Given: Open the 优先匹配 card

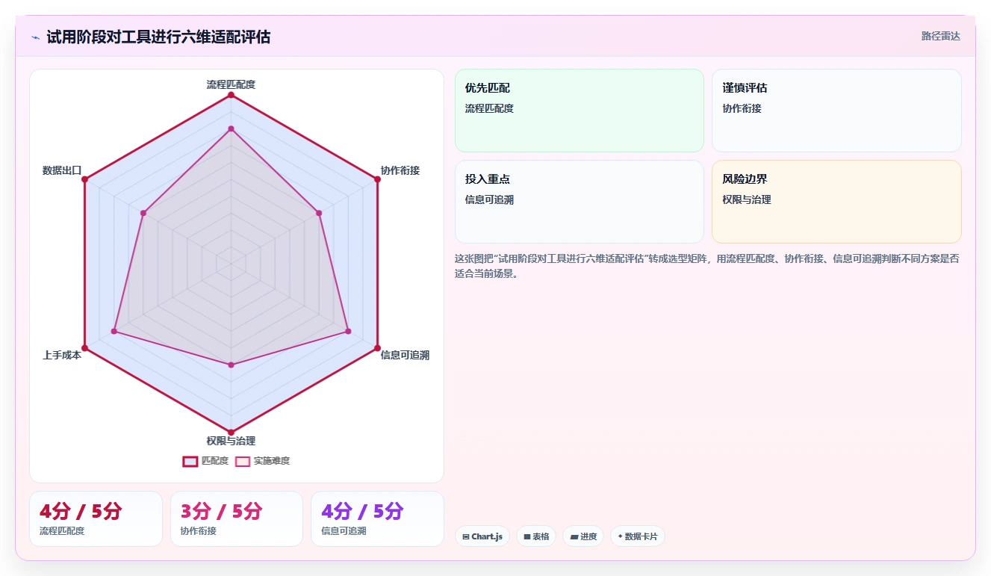Looking at the screenshot, I should click(x=580, y=111).
